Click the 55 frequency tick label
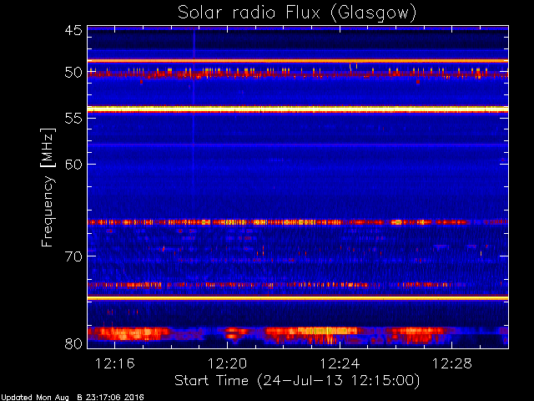The height and width of the screenshot is (401, 534). [73, 118]
